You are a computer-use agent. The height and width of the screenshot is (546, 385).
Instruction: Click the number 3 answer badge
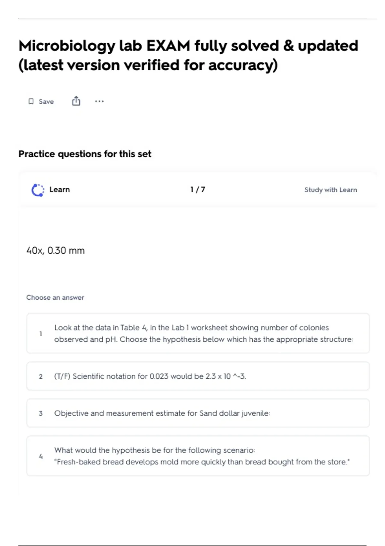click(41, 413)
